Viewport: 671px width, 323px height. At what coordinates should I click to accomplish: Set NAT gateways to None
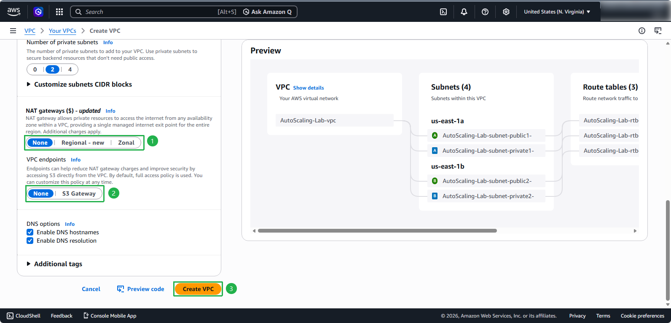40,143
